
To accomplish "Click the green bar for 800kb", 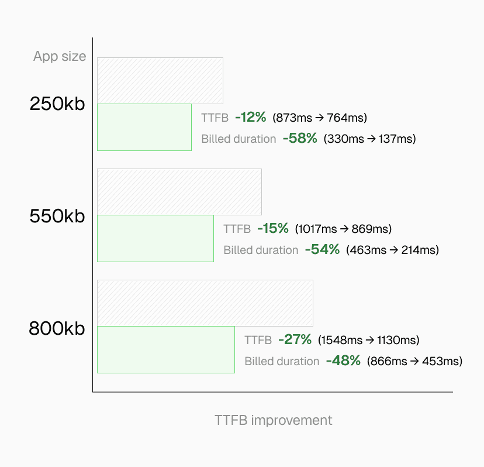I will click(x=165, y=350).
